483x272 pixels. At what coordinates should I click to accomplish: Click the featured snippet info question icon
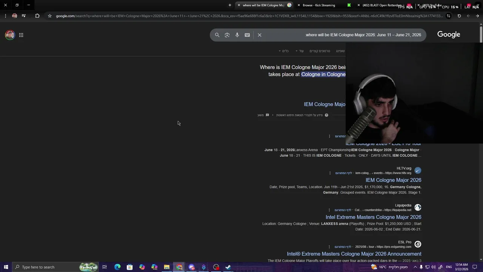click(326, 115)
